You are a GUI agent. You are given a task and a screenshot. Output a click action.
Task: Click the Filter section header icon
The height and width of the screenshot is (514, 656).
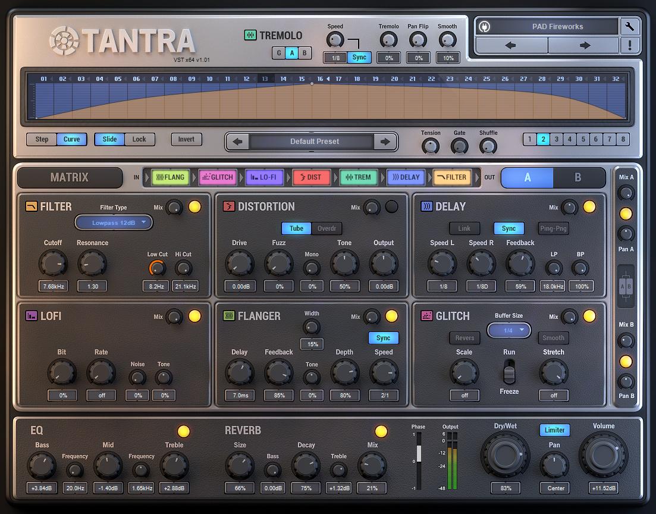point(32,206)
